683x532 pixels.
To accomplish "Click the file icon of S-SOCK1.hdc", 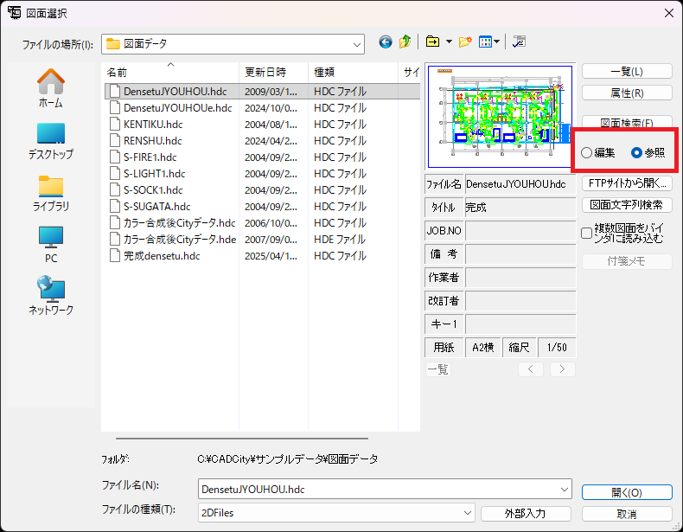I will [x=115, y=190].
